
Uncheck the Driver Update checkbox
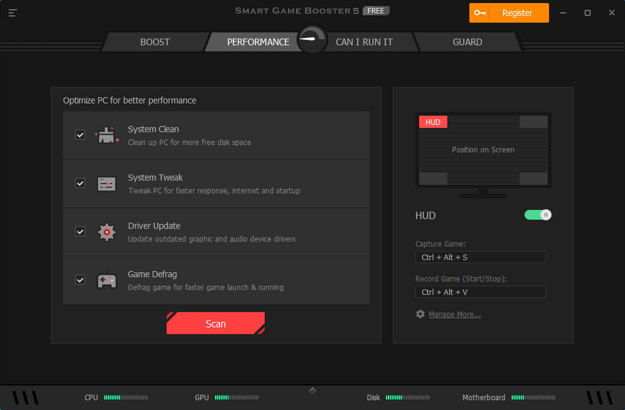coord(80,231)
